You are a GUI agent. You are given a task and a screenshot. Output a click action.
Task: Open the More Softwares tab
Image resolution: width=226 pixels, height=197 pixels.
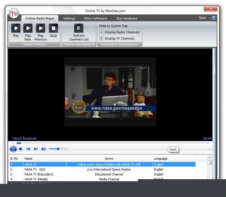[96, 18]
